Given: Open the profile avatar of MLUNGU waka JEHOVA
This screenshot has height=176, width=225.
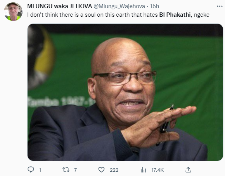Looking at the screenshot, I should coord(13,12).
